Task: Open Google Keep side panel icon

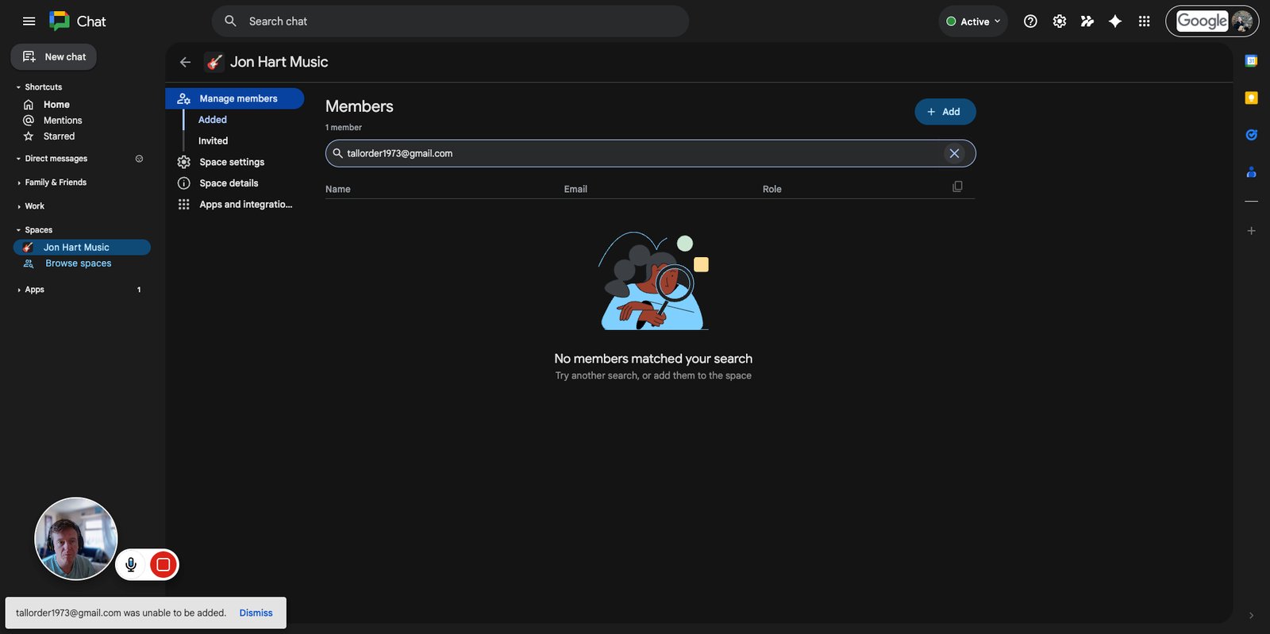Action: (1251, 98)
